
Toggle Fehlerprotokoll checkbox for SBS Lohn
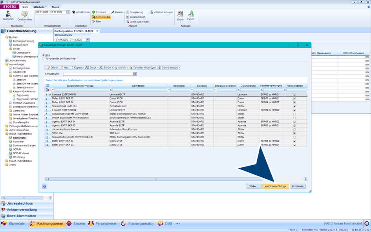(x=294, y=133)
